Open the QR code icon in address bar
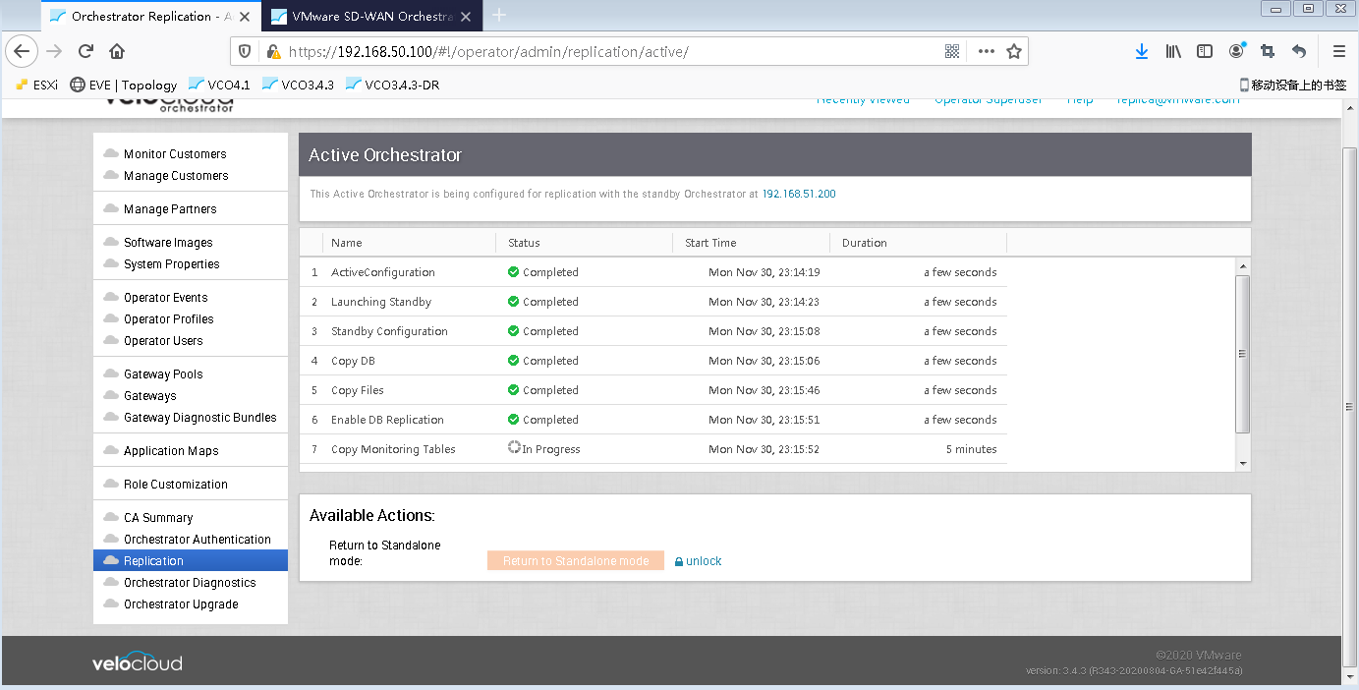 (951, 51)
